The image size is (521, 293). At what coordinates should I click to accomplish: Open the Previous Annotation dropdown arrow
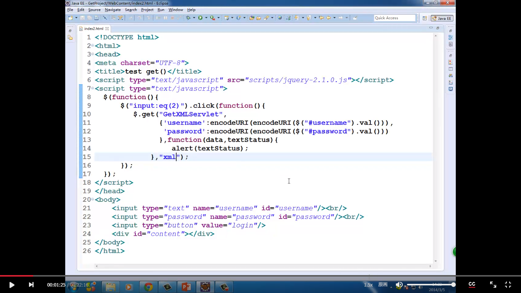315,18
